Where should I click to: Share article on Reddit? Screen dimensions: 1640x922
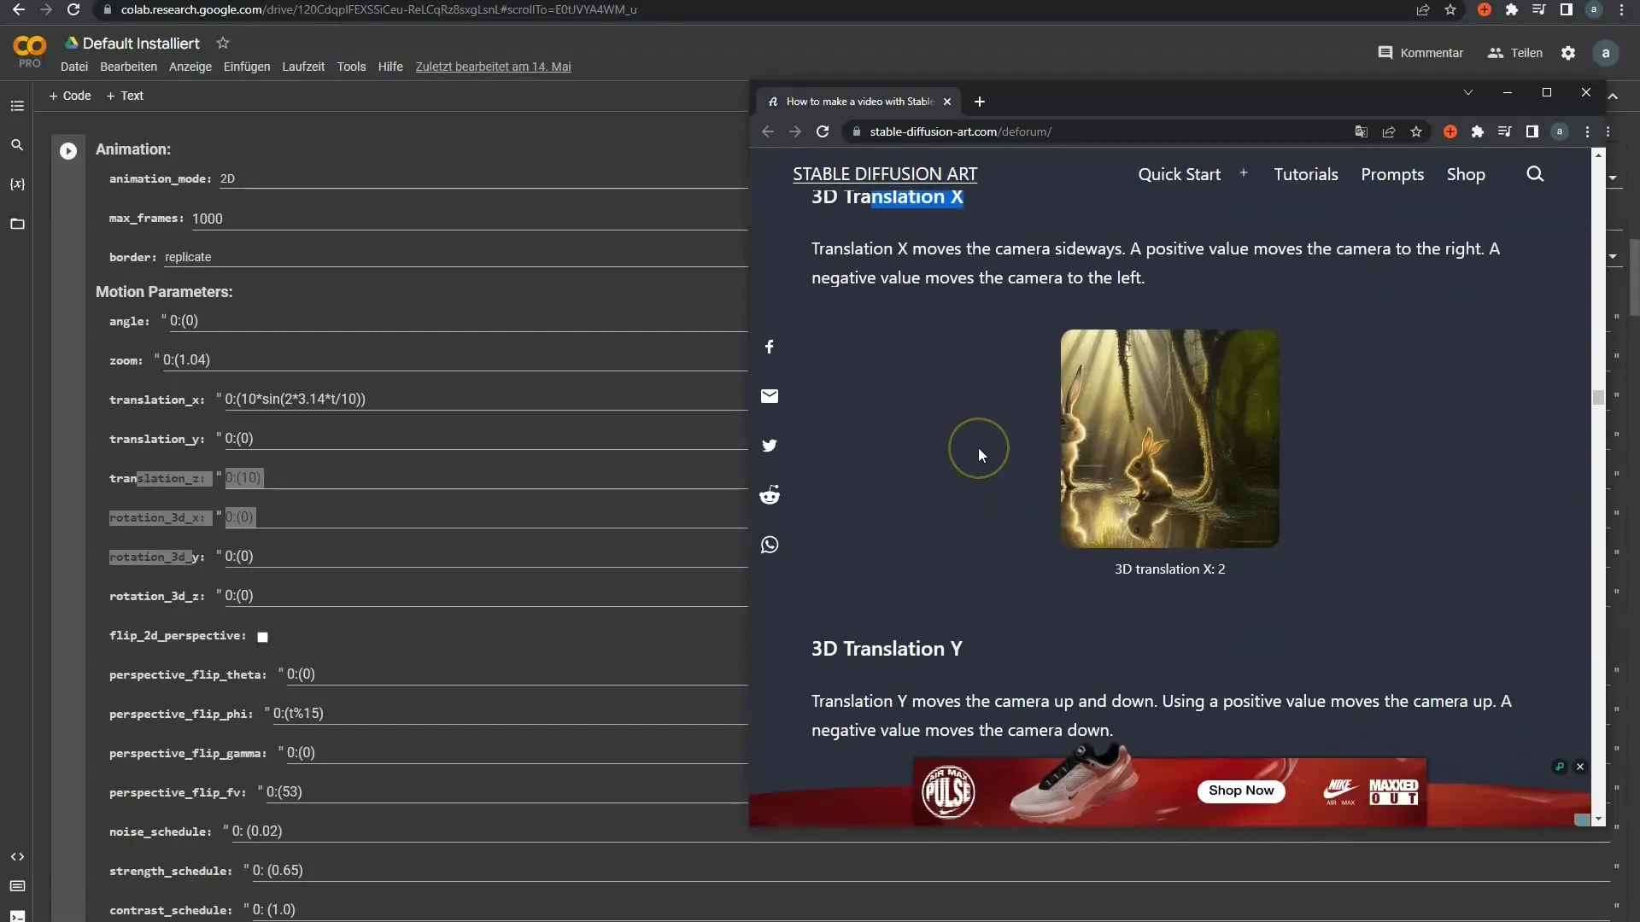(770, 495)
